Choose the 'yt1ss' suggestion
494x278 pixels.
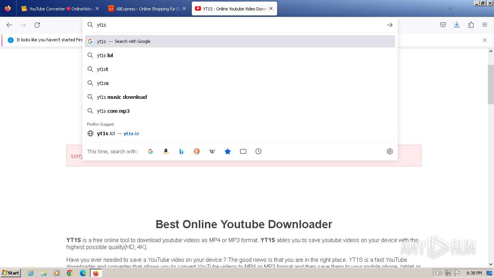[240, 83]
